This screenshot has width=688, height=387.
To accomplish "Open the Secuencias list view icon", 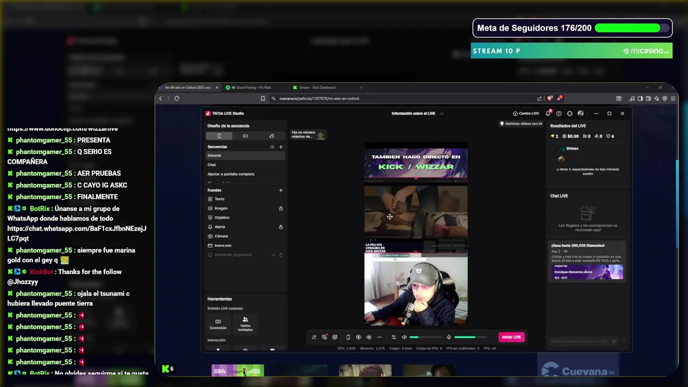I will pyautogui.click(x=272, y=147).
